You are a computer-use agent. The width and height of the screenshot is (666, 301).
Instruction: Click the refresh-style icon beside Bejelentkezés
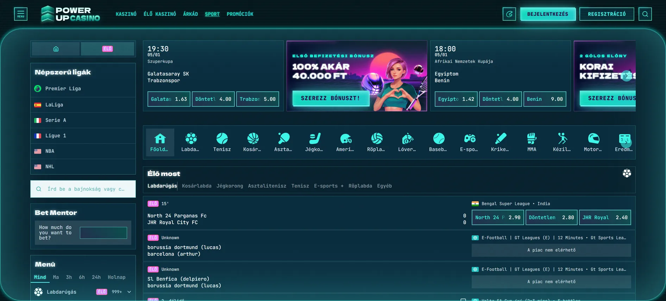point(509,14)
